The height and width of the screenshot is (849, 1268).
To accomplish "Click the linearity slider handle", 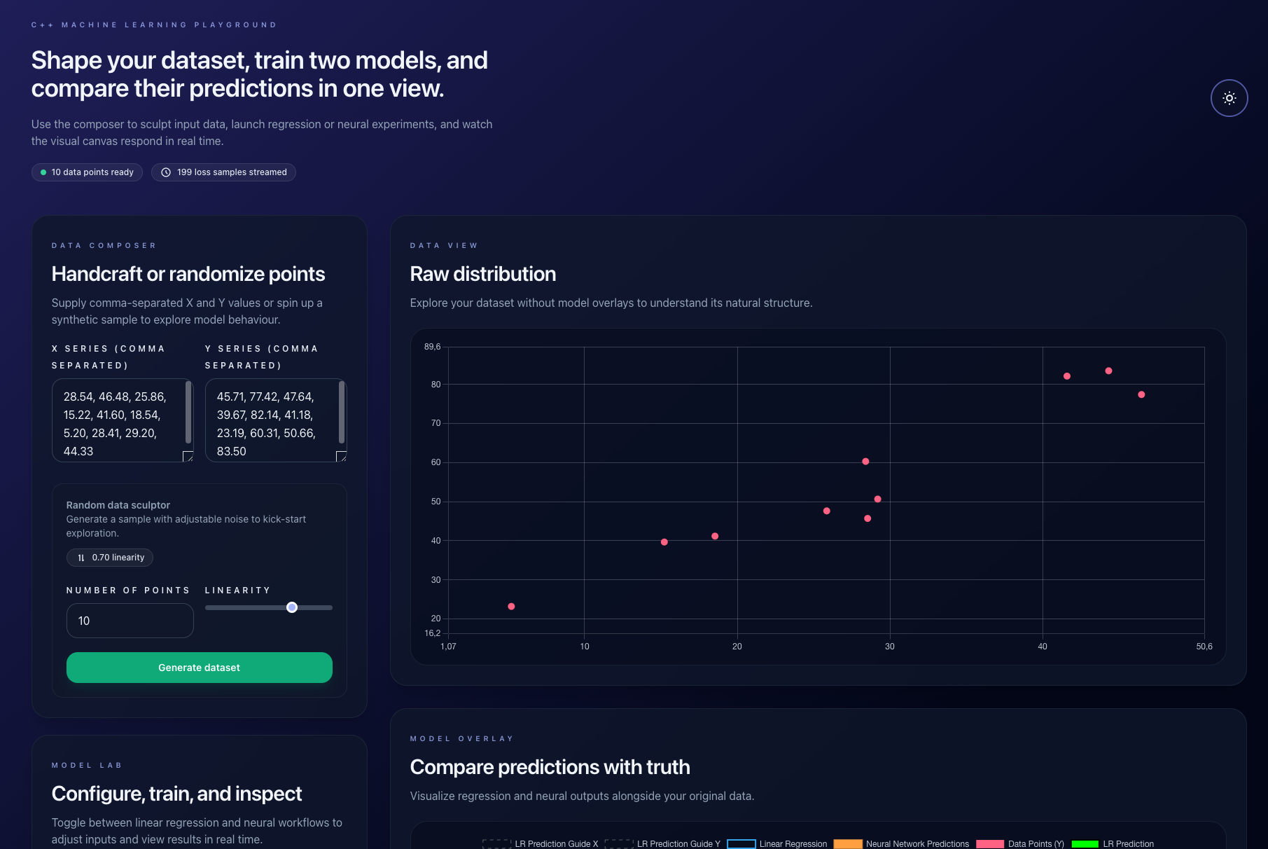I will point(292,607).
